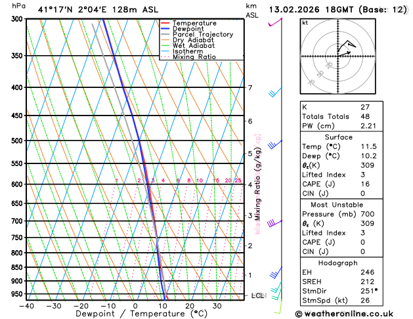
Task: Click the 'EH' value 246
Action: click(368, 272)
